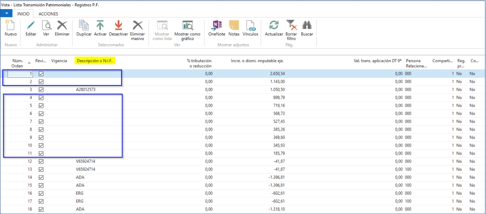Select the ADA cell in row 18

coord(80,209)
